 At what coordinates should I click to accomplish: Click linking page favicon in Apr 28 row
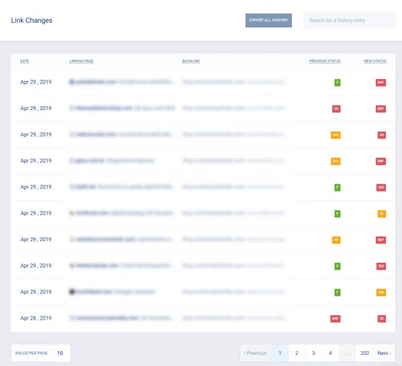[72, 318]
